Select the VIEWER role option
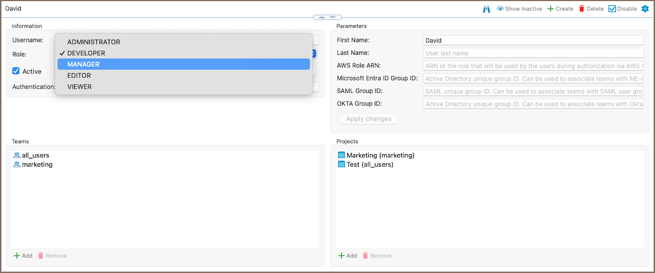 click(x=79, y=86)
